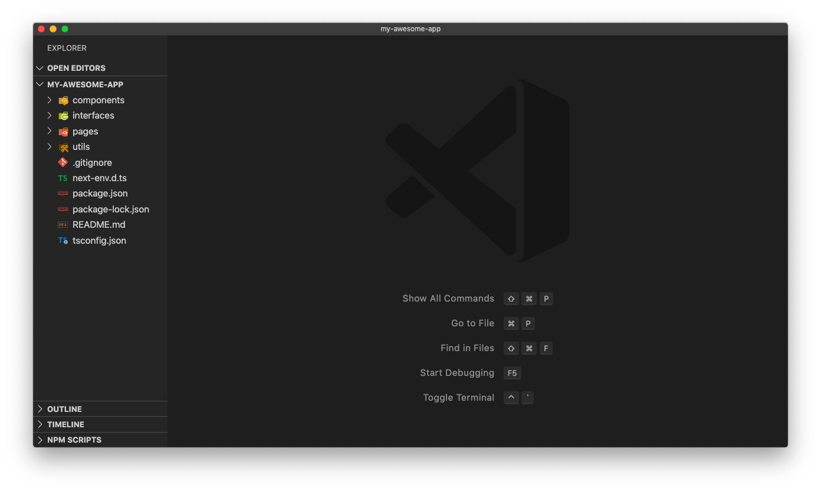Screen dimensions: 821x491
Task: Click the Go to File label
Action: click(472, 323)
